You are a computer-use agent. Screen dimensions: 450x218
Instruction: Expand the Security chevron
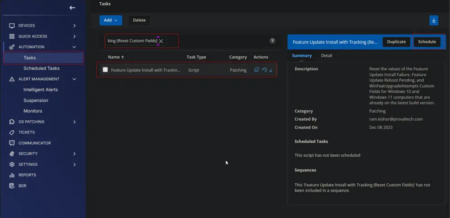pos(74,154)
